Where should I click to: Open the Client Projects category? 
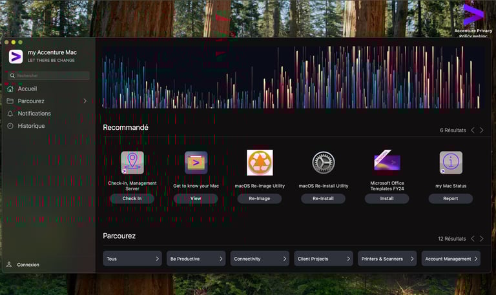point(324,259)
